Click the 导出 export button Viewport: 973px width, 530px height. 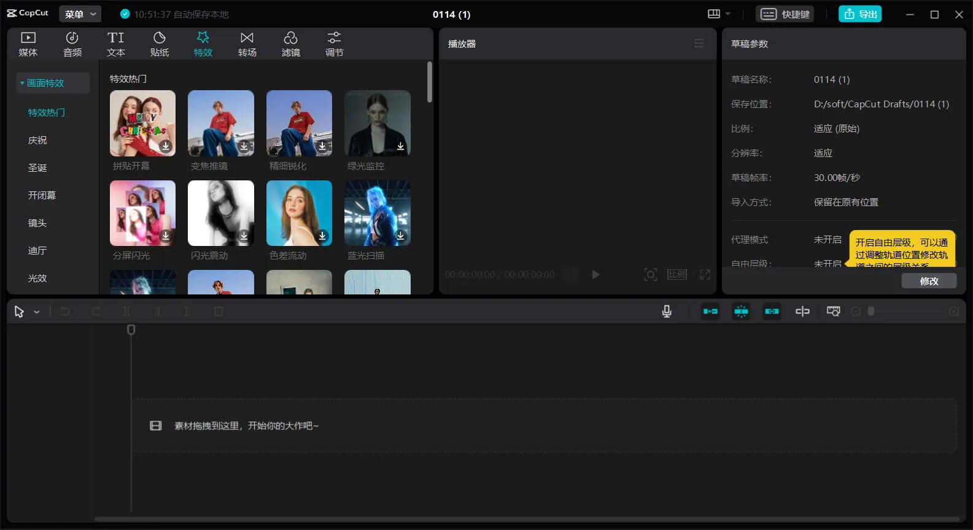click(x=860, y=14)
